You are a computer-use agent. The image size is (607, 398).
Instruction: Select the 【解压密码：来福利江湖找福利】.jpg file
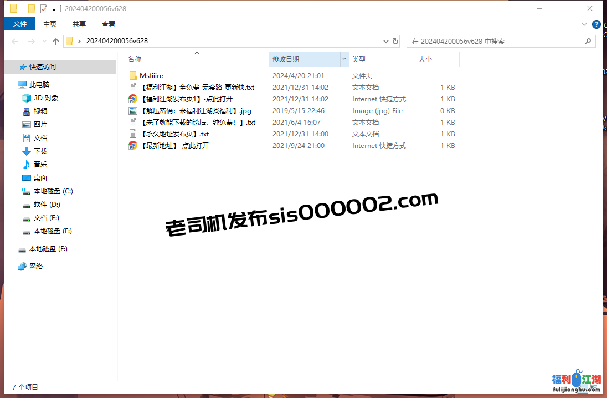[196, 111]
